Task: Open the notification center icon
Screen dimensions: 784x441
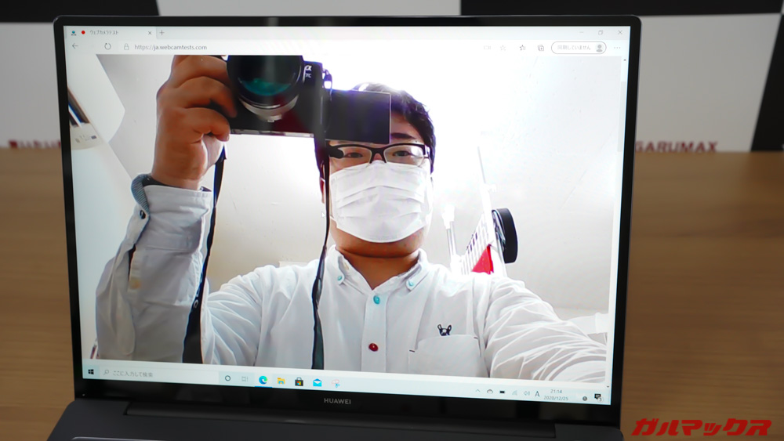Action: [597, 397]
